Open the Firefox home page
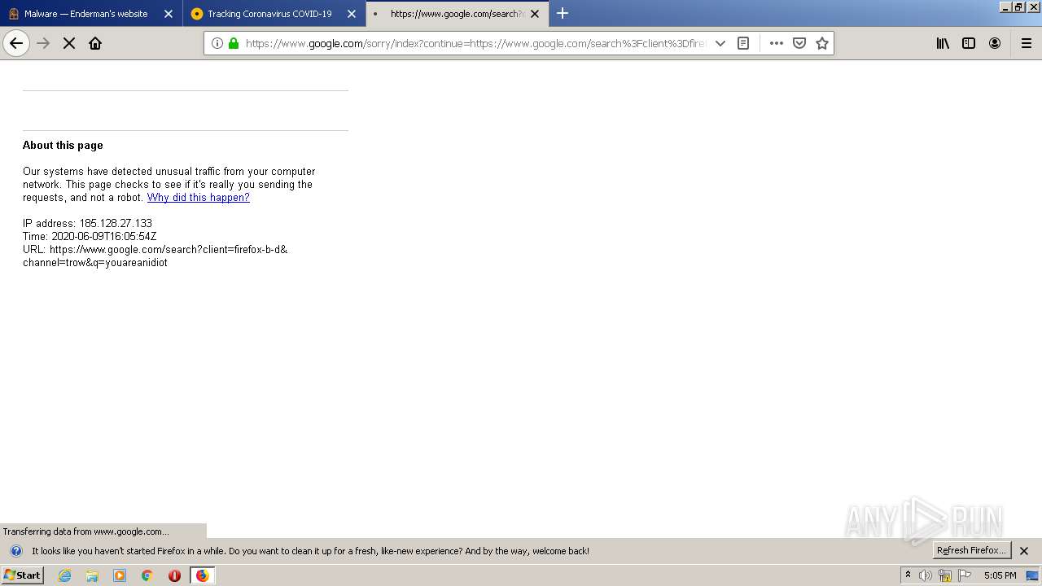 coord(95,43)
